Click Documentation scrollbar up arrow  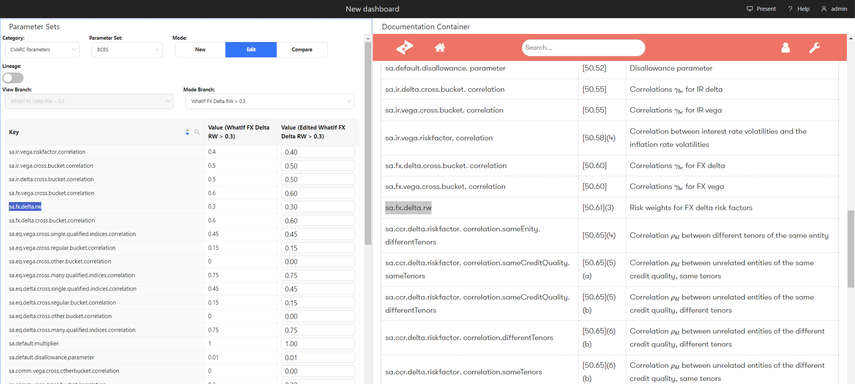(851, 38)
